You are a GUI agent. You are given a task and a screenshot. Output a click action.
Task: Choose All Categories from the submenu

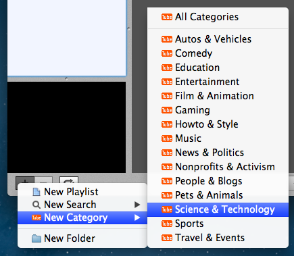coord(218,17)
